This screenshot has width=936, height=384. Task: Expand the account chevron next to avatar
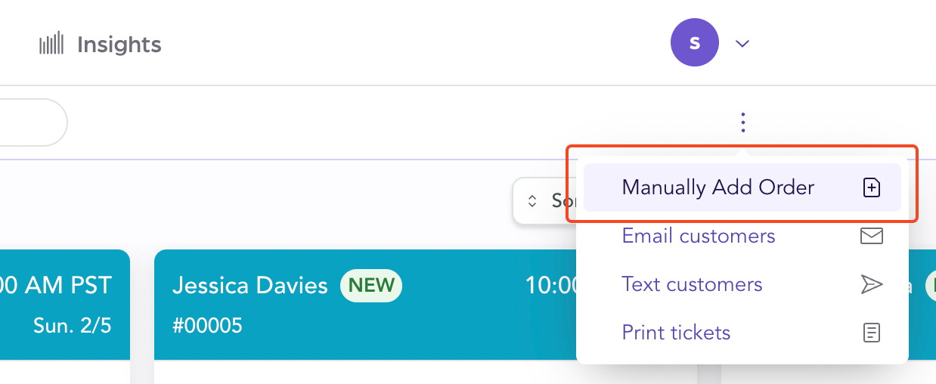pos(742,44)
